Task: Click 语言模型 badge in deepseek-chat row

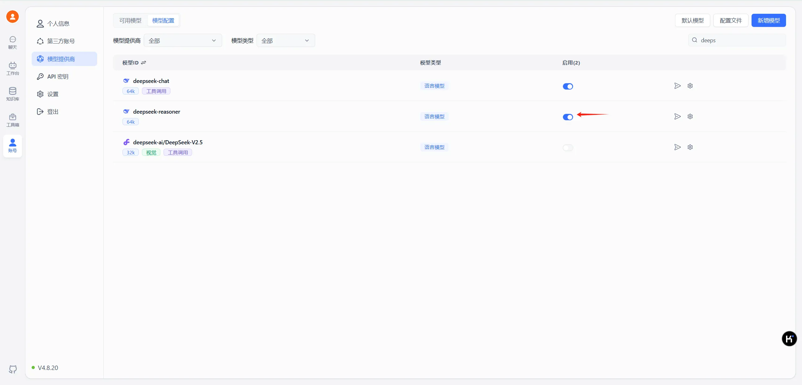Action: point(434,86)
